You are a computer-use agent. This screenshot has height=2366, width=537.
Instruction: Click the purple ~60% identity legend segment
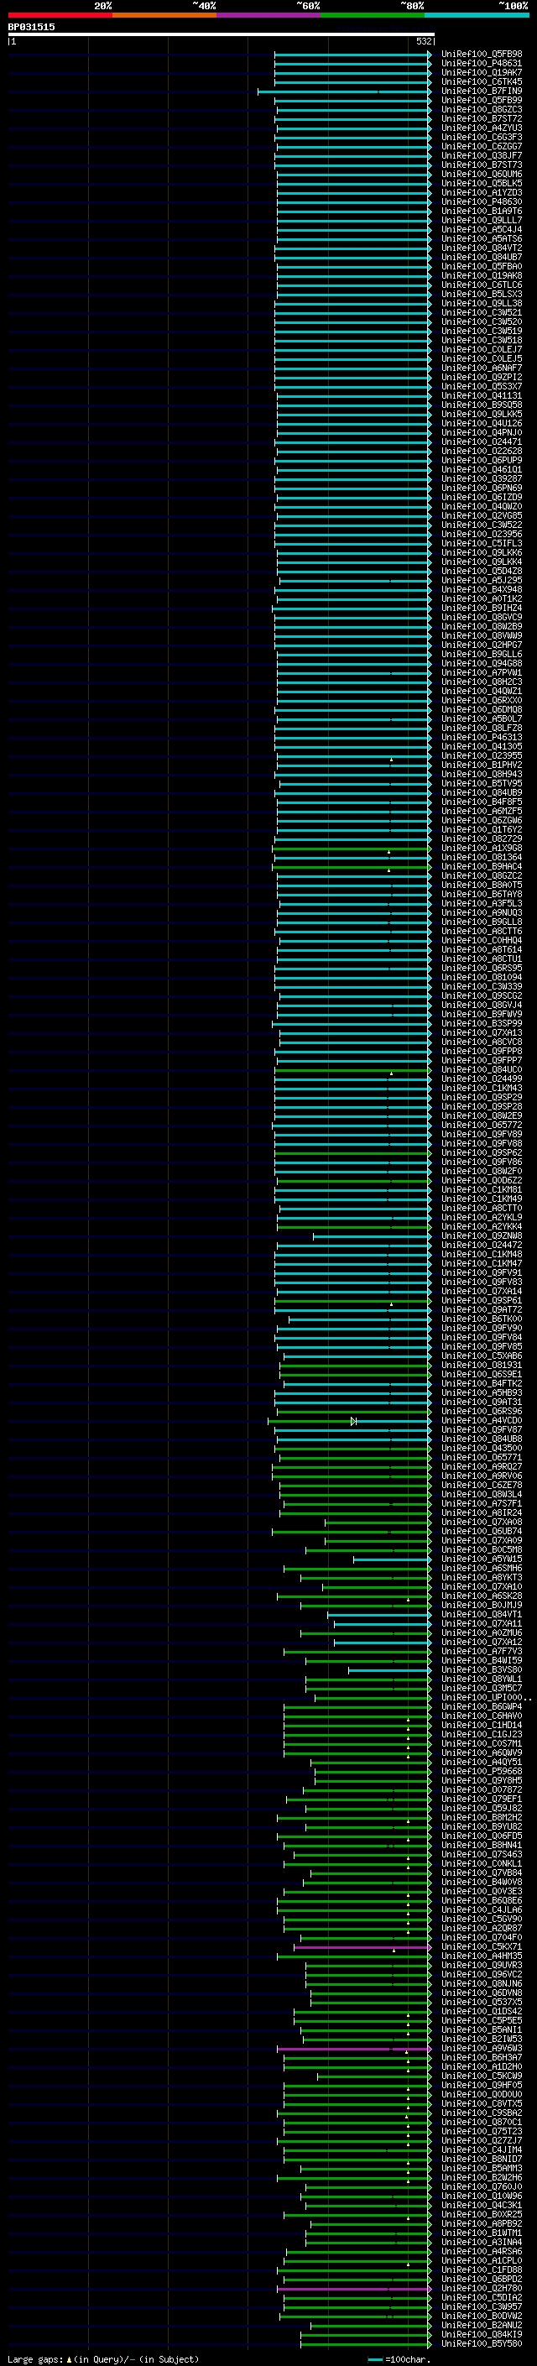pyautogui.click(x=269, y=15)
